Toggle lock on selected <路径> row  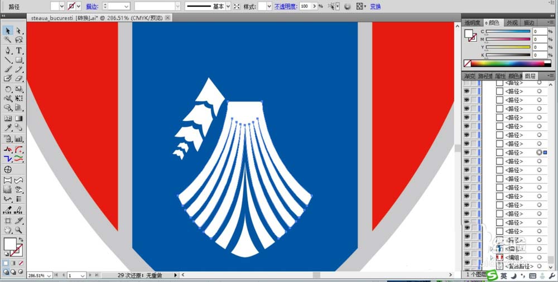pos(474,152)
